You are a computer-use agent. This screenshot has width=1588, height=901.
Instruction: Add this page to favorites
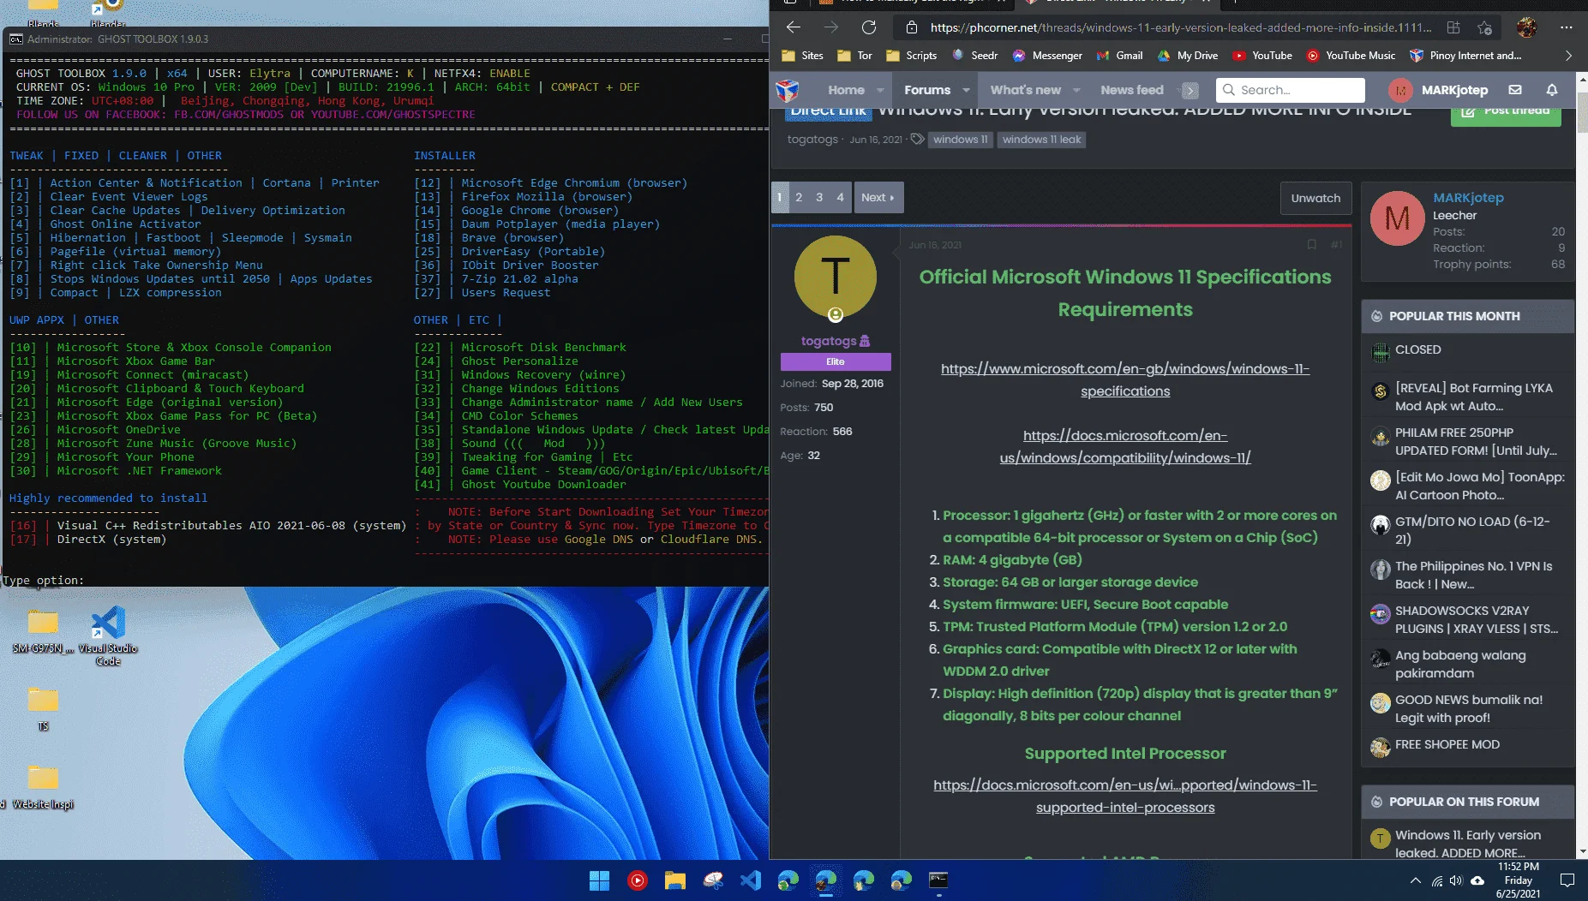point(1485,27)
